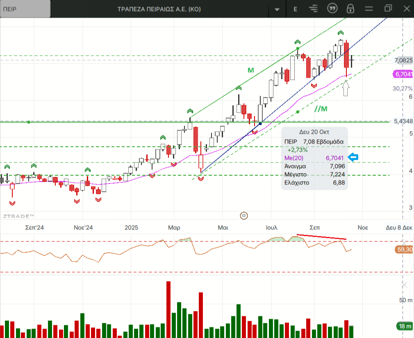Select the red RSI divergence trendline
Viewport: 414px width, 338px height.
[x=322, y=237]
